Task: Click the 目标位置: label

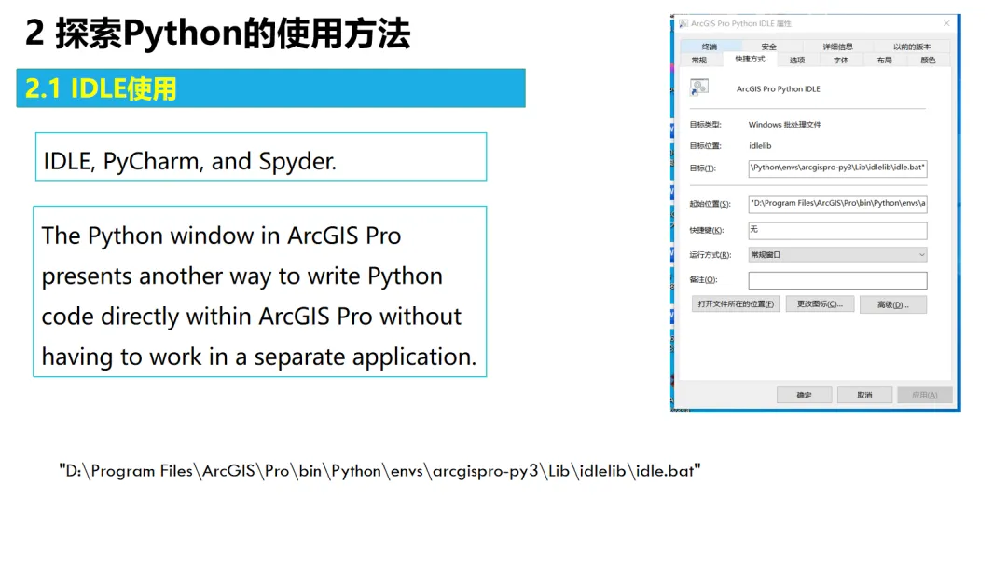Action: [x=705, y=145]
